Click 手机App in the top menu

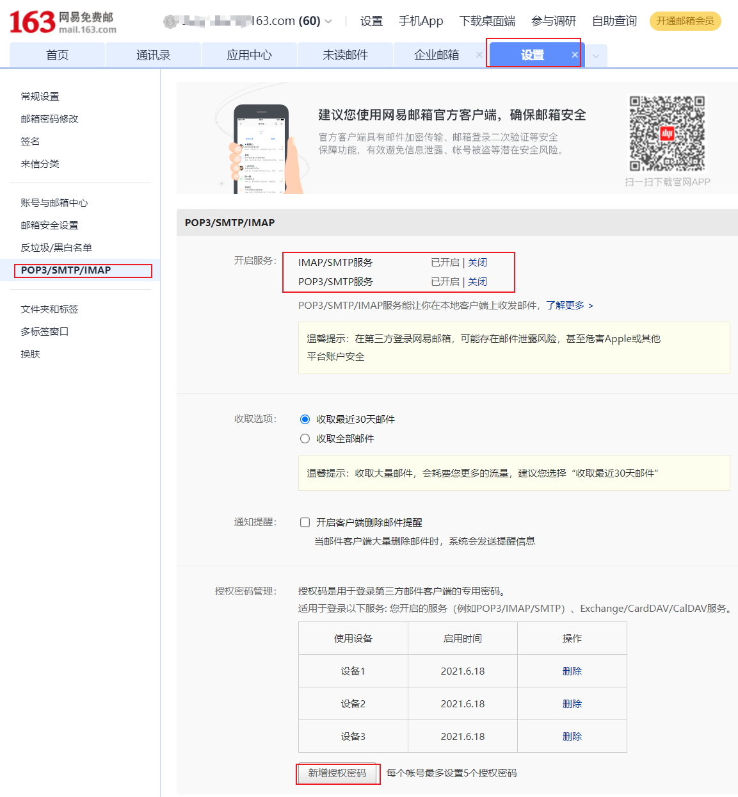pos(421,21)
